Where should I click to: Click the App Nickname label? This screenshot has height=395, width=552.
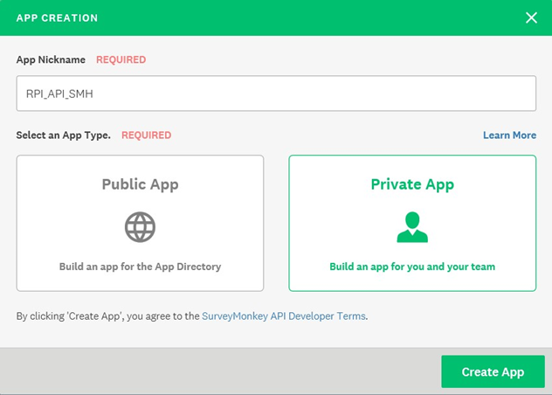[51, 60]
